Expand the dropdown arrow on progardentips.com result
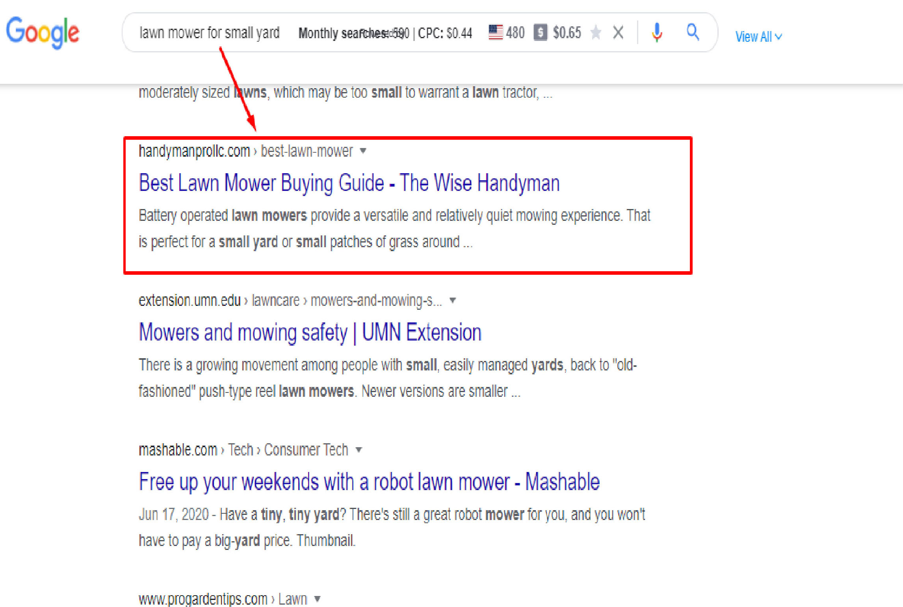903x607 pixels. click(x=317, y=599)
